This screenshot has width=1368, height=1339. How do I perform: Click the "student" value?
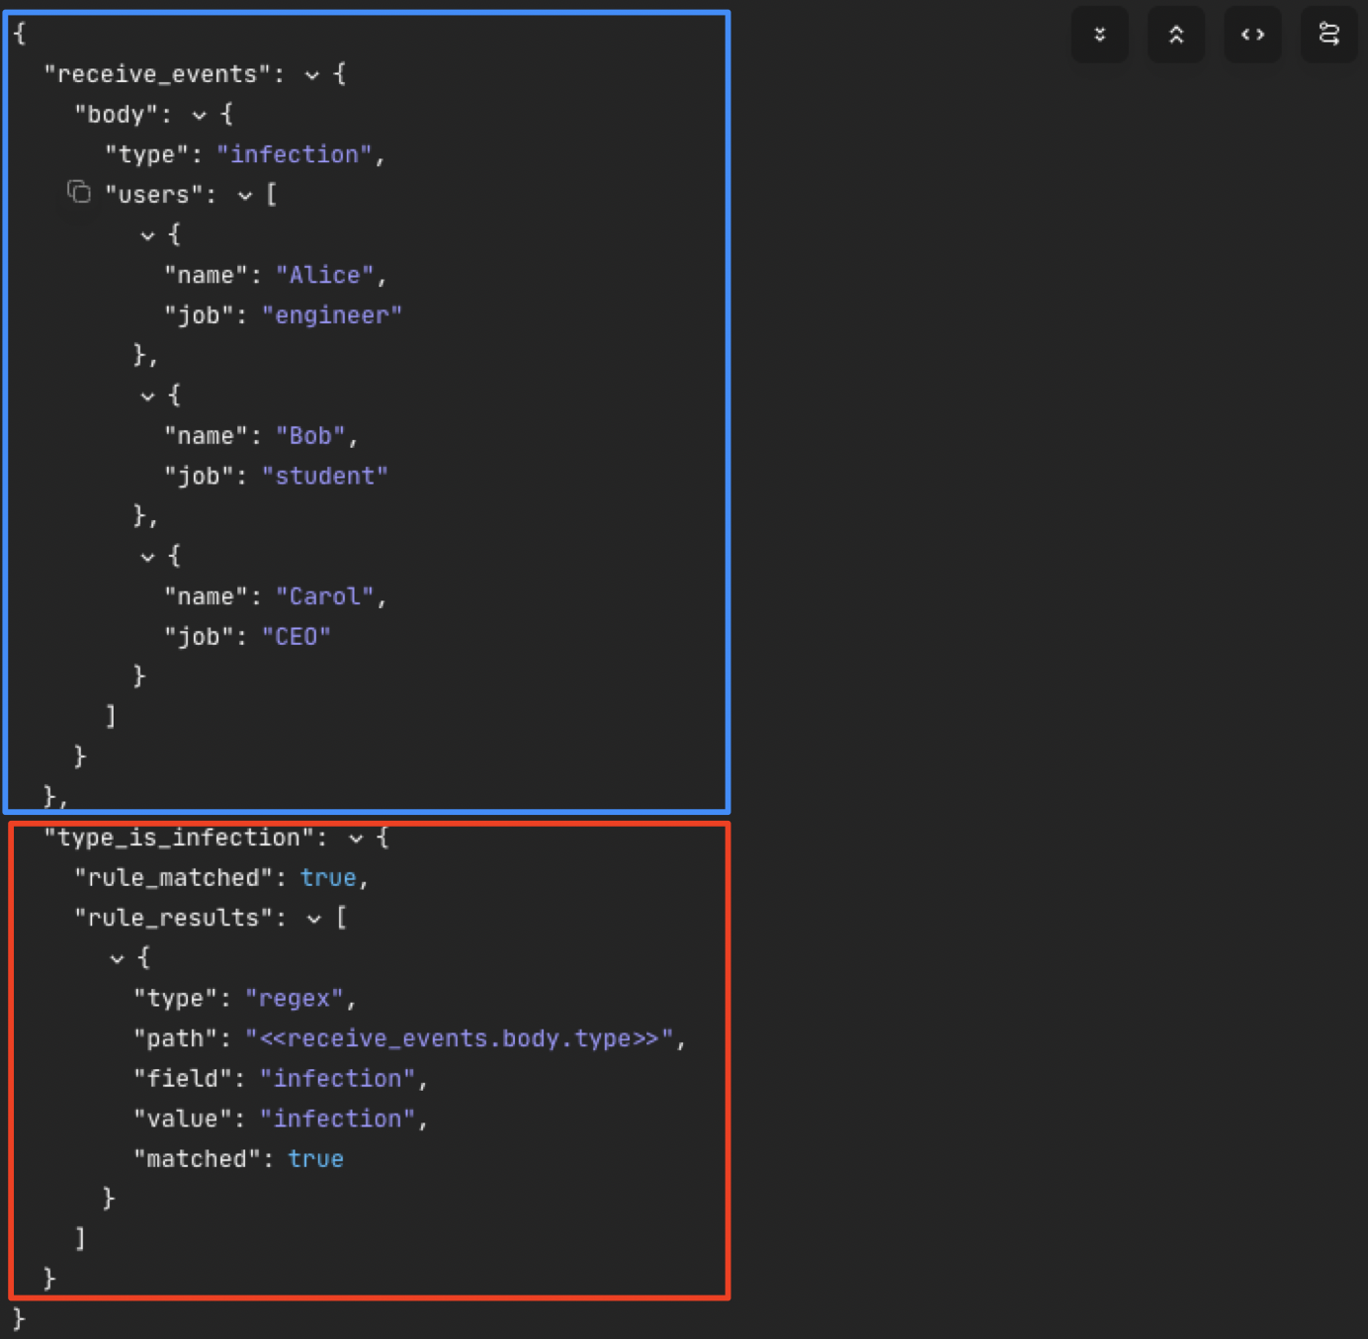(325, 477)
